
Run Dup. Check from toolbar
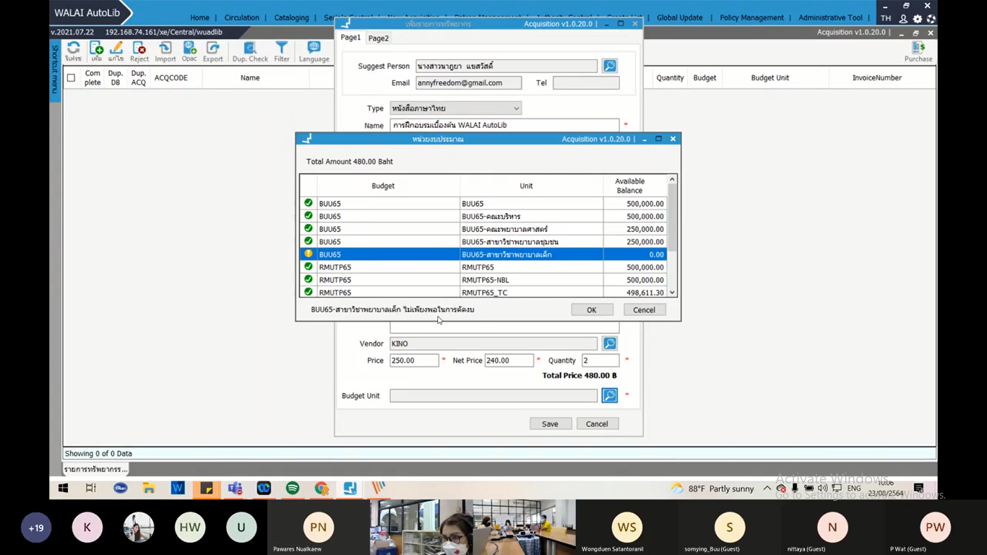pos(250,51)
